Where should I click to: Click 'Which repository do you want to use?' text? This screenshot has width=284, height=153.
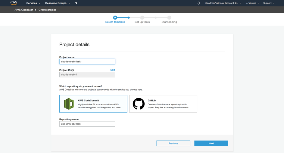click(x=81, y=86)
